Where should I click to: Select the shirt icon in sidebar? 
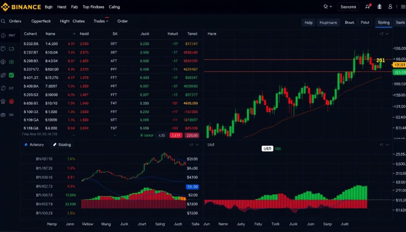click(3, 102)
